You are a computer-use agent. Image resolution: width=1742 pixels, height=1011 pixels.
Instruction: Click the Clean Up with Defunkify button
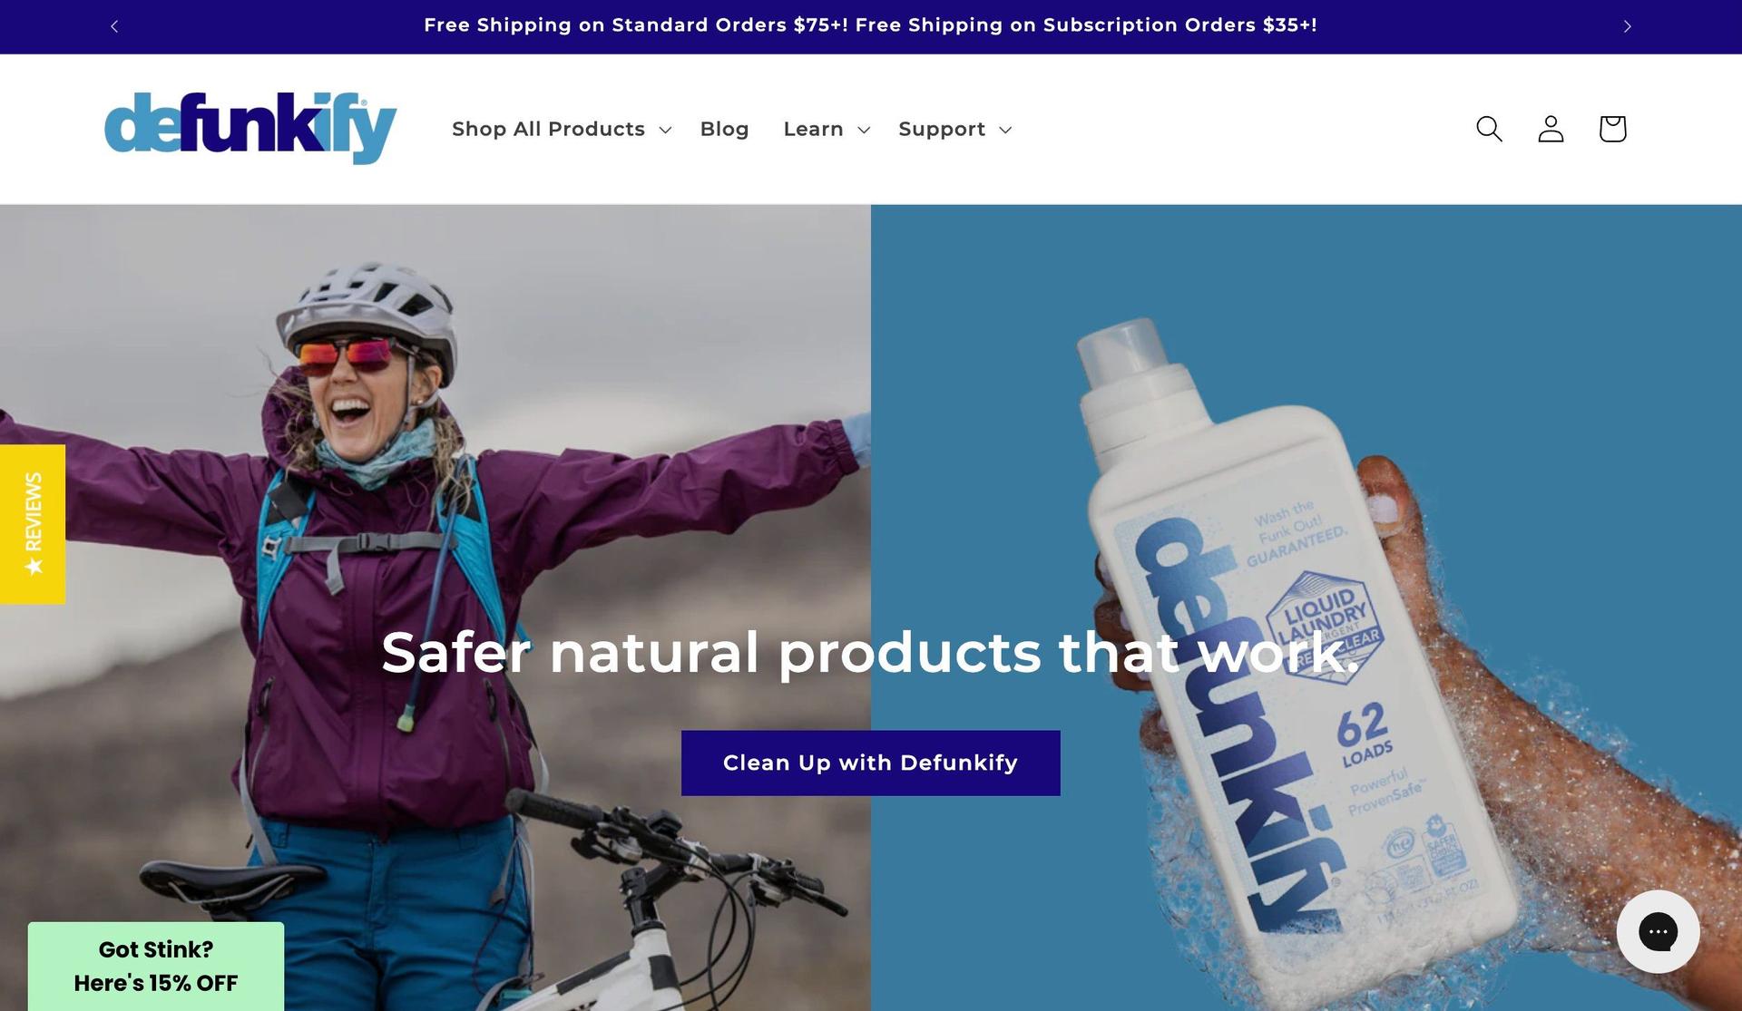tap(870, 762)
